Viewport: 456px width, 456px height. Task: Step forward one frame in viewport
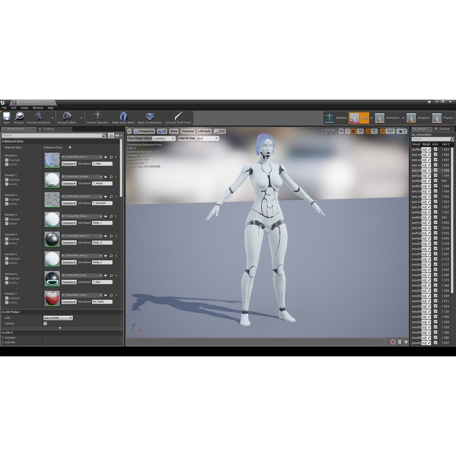(406, 342)
